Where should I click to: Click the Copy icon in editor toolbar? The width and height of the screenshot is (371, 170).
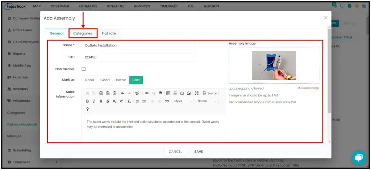[x=94, y=93]
